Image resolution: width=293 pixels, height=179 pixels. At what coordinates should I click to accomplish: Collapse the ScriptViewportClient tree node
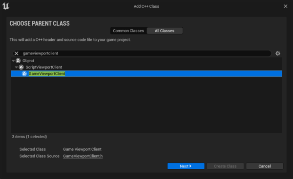[17, 67]
